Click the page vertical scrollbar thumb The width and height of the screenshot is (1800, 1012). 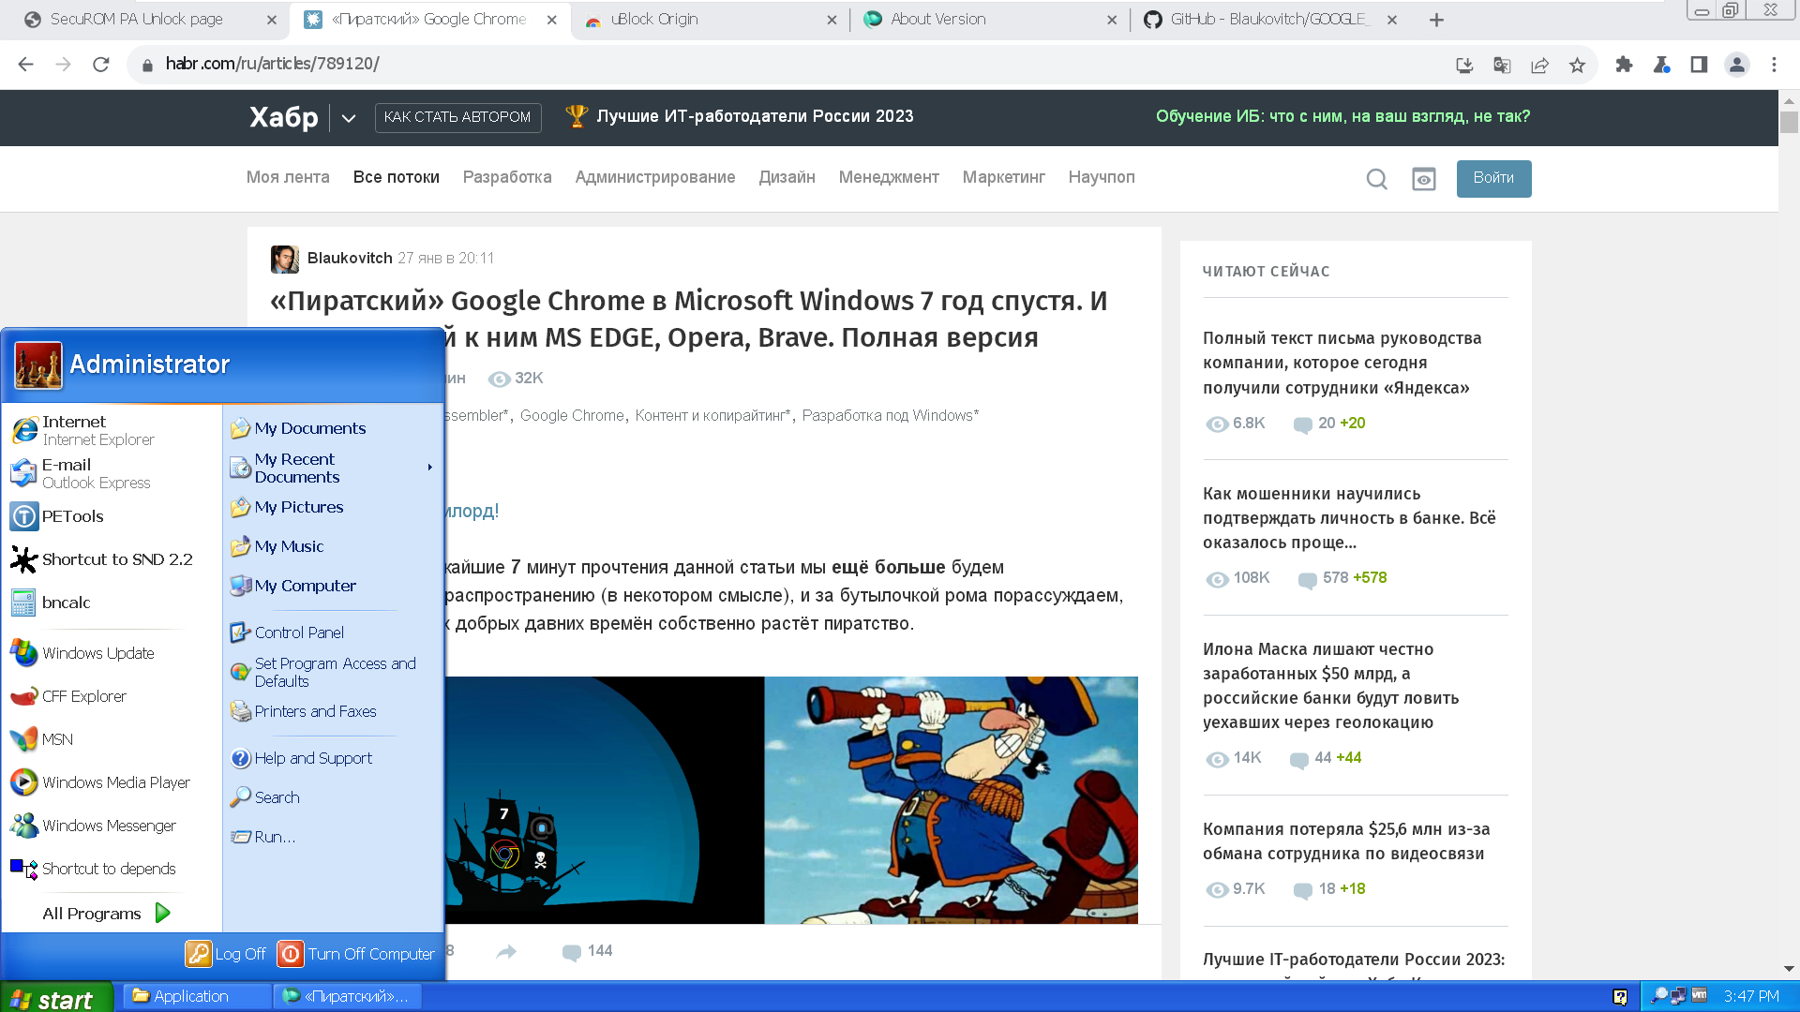(x=1789, y=122)
